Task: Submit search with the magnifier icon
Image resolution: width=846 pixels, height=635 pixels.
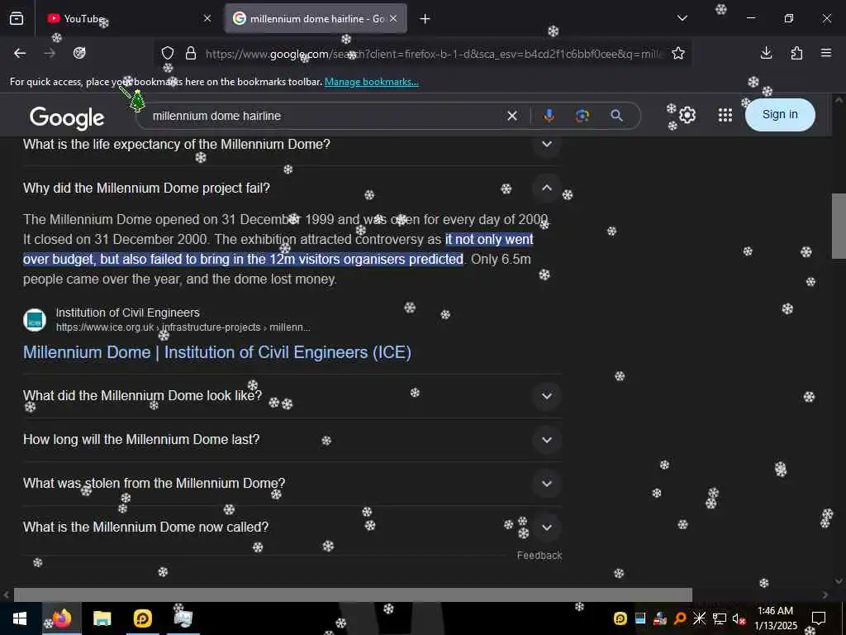Action: [x=616, y=116]
